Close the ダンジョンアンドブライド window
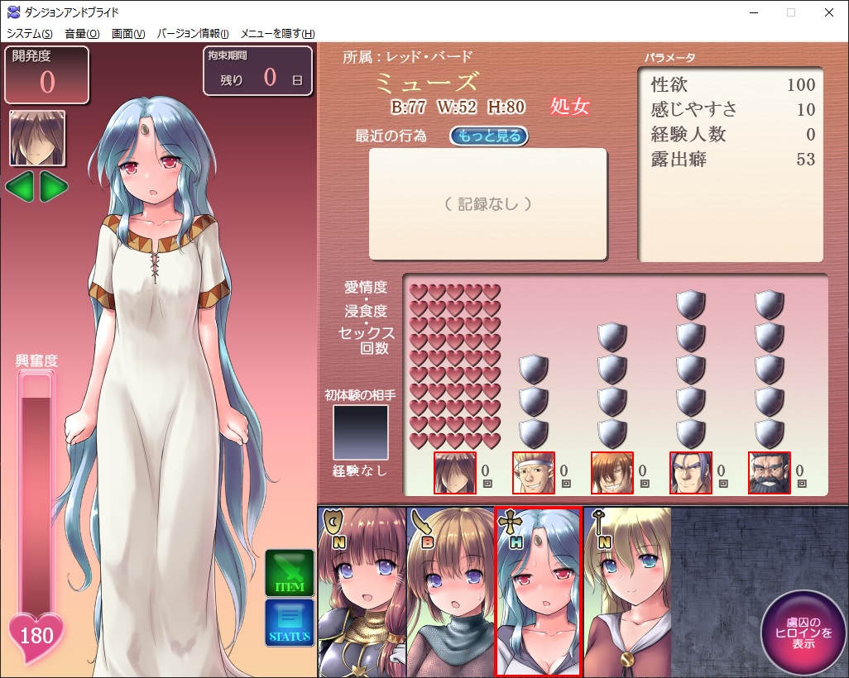The width and height of the screenshot is (849, 678). coord(829,12)
